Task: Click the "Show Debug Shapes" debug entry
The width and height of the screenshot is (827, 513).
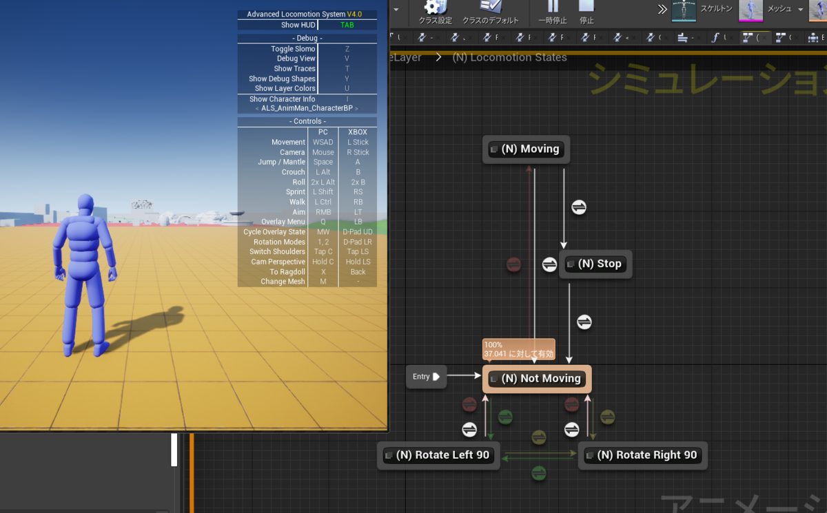Action: [282, 78]
